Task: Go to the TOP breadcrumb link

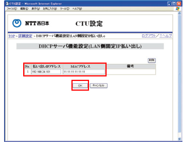Action: 12,36
